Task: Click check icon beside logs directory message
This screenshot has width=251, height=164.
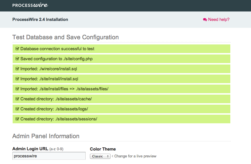Action: (x=17, y=109)
